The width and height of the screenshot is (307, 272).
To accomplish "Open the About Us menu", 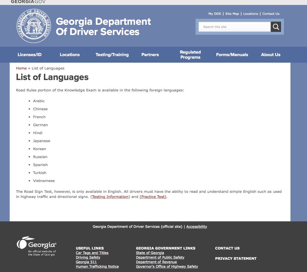I will (271, 55).
